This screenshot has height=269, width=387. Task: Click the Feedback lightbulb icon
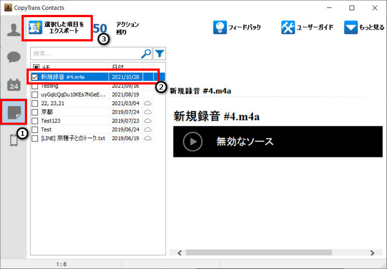pos(219,27)
